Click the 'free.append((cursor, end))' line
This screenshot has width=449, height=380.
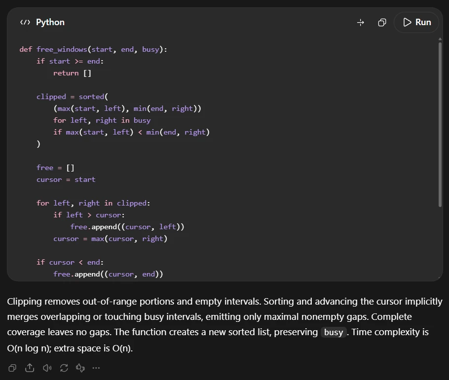(x=108, y=274)
